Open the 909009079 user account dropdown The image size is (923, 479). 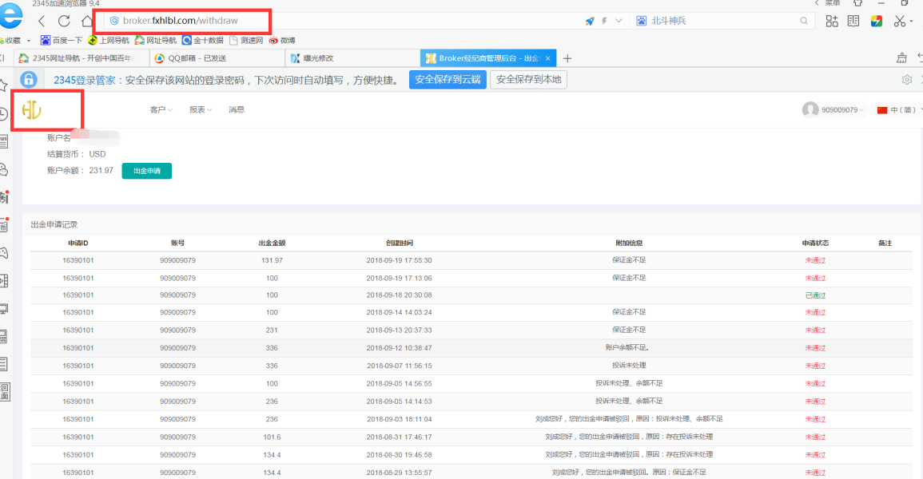point(834,110)
